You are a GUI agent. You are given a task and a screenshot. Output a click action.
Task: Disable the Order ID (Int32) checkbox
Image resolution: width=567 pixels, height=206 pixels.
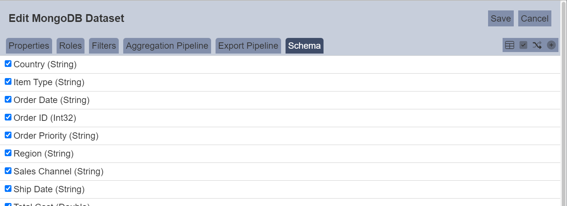point(8,118)
